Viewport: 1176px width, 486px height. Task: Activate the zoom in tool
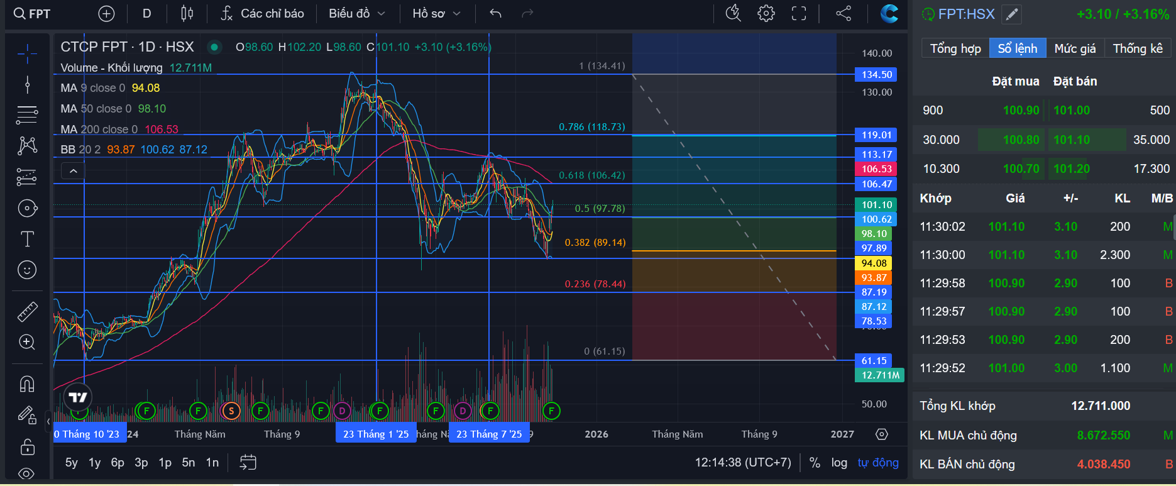[27, 342]
